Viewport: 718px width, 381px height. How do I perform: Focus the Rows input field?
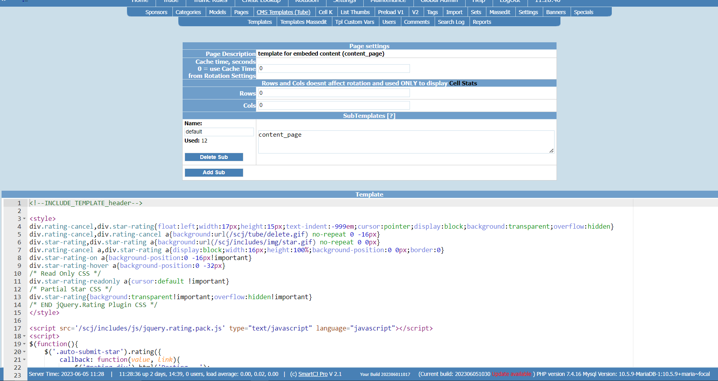click(x=334, y=93)
